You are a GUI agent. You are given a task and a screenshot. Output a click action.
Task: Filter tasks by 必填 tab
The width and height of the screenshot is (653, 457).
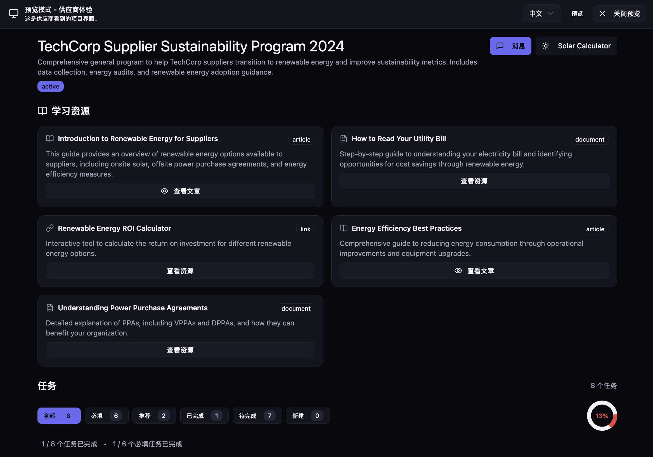click(107, 416)
